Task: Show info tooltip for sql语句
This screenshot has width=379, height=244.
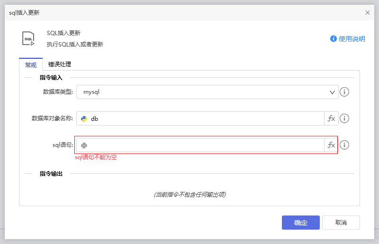Action: 345,145
